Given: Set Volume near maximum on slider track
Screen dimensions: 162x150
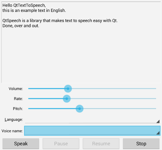Looking at the screenshot, I should coord(154,88).
